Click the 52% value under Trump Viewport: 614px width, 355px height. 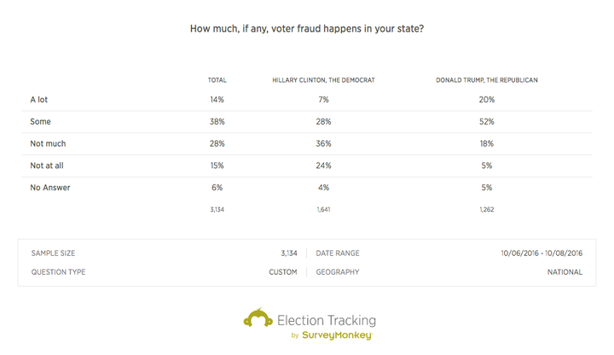tap(487, 121)
